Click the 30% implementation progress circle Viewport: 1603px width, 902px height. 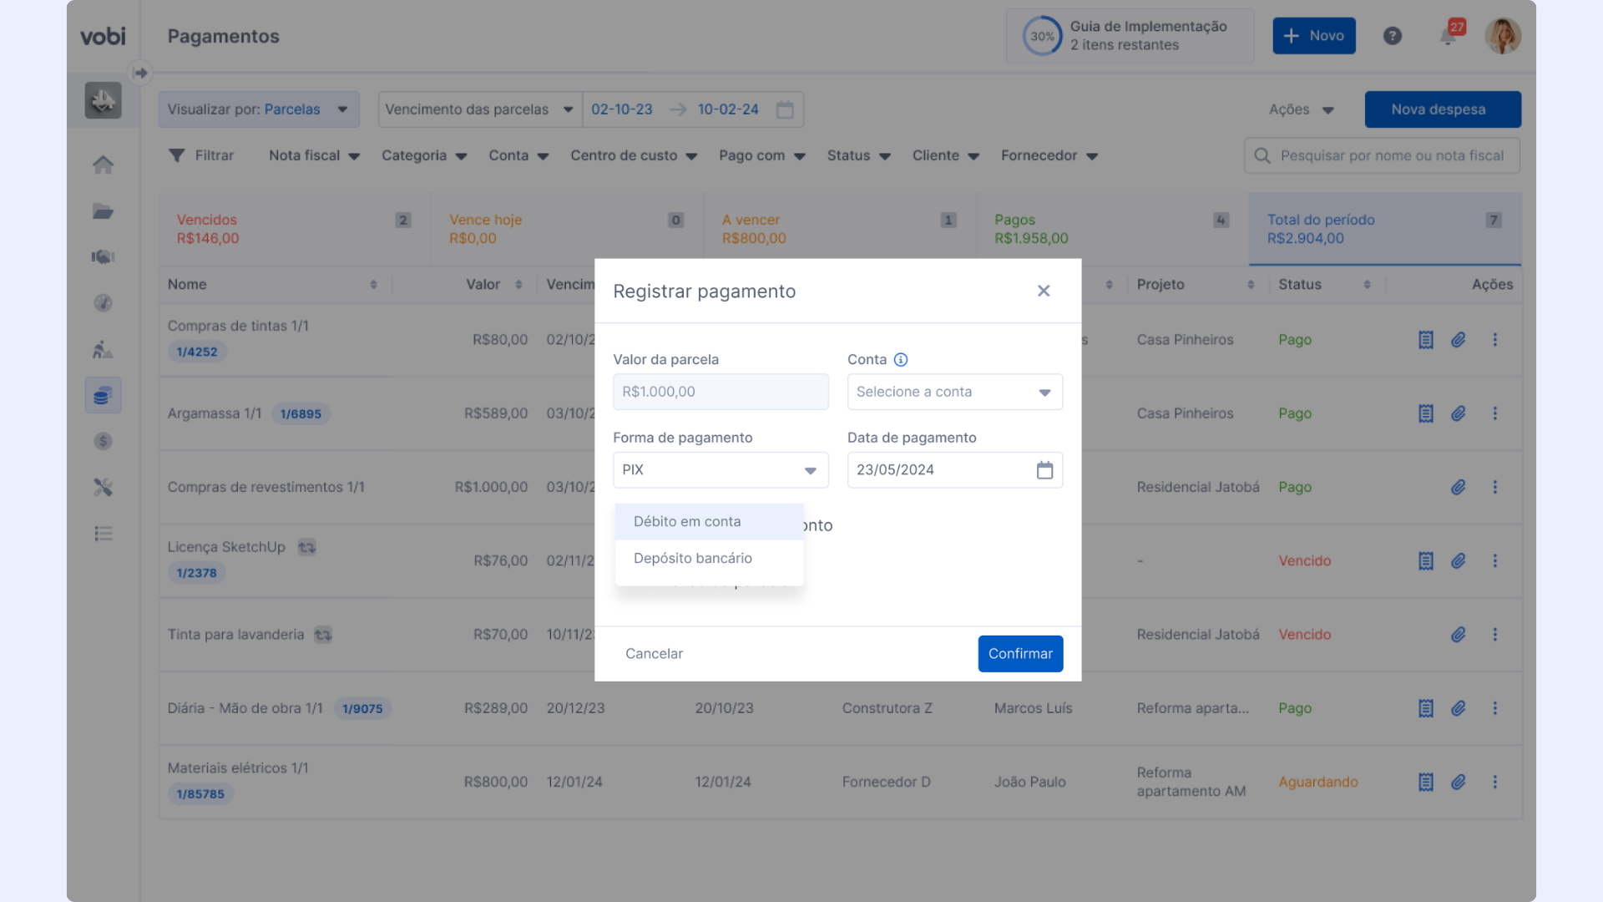point(1041,36)
